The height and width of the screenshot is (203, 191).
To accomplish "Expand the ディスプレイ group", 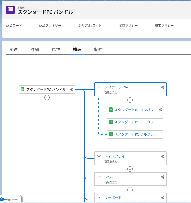I will point(99,156).
